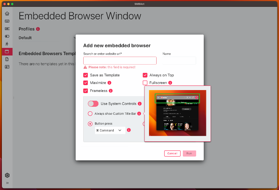Uncheck the Maximize checkbox
279x190 pixels.
(x=86, y=83)
